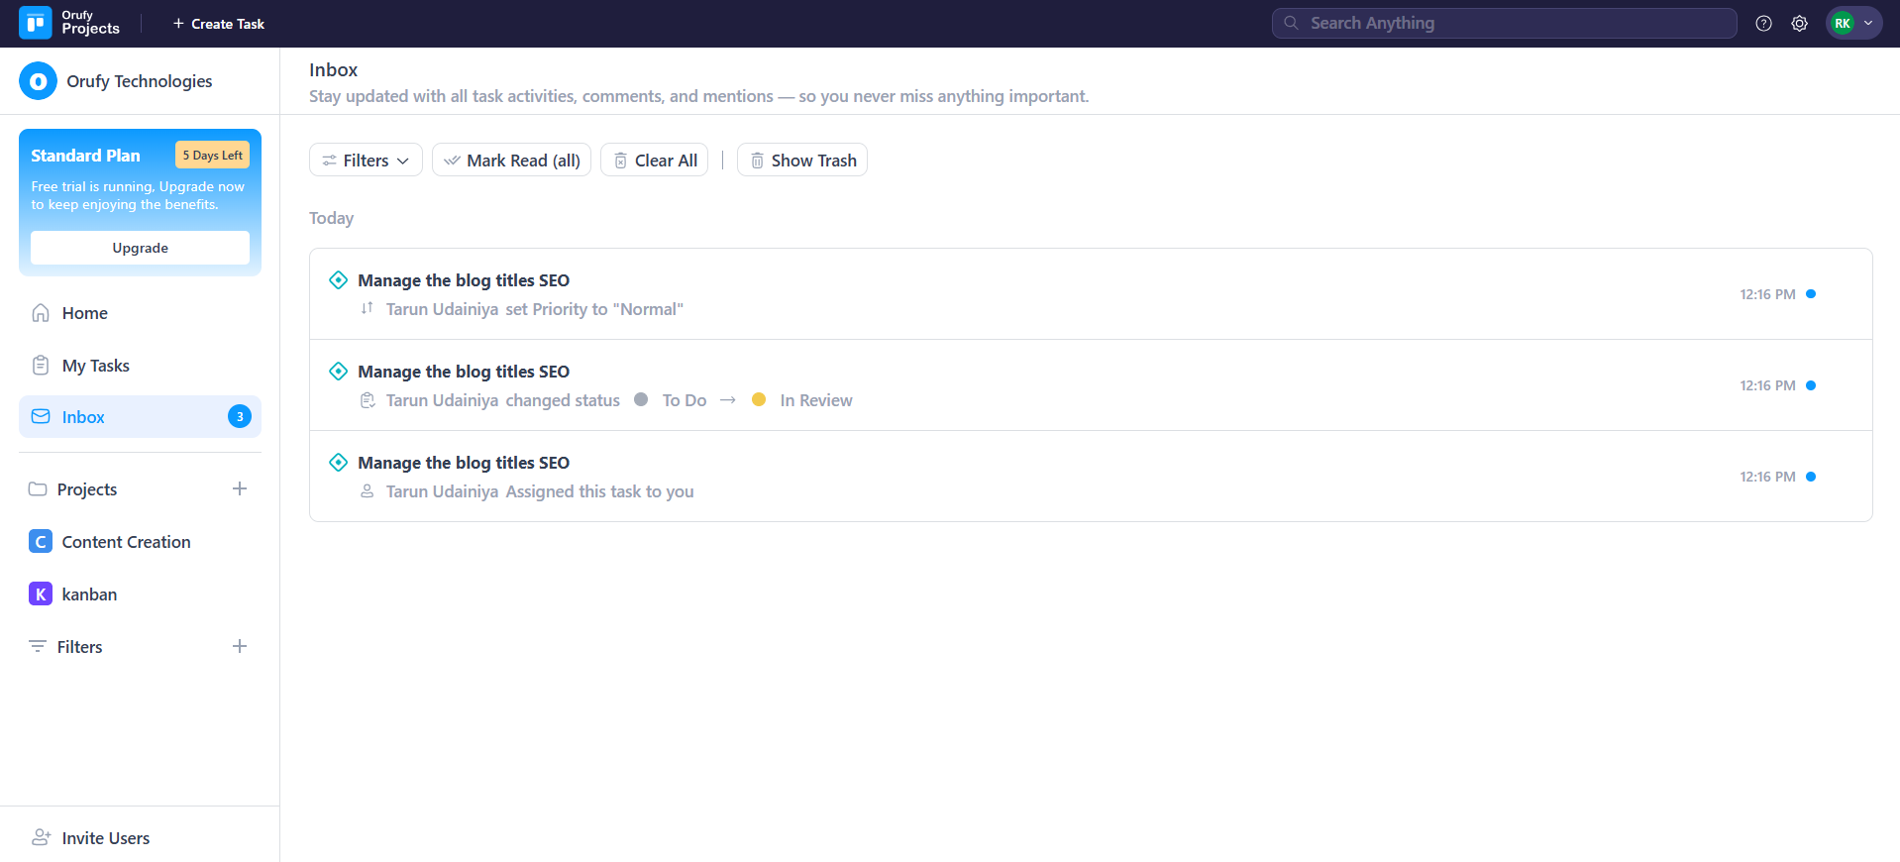This screenshot has width=1900, height=862.
Task: Open My Tasks in sidebar
Action: click(x=95, y=366)
